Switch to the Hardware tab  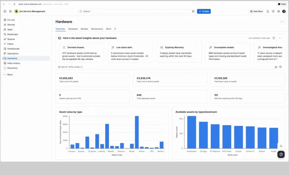click(x=73, y=29)
